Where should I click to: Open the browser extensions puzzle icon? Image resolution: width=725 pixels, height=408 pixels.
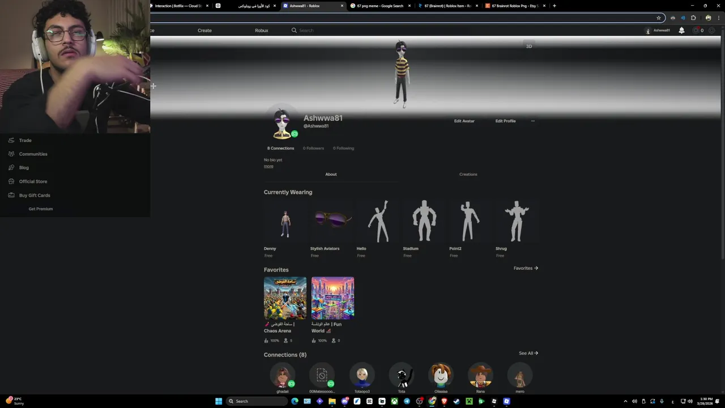pos(693,18)
